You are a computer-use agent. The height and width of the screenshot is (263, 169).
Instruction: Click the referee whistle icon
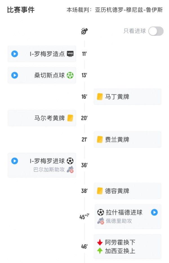point(84,31)
